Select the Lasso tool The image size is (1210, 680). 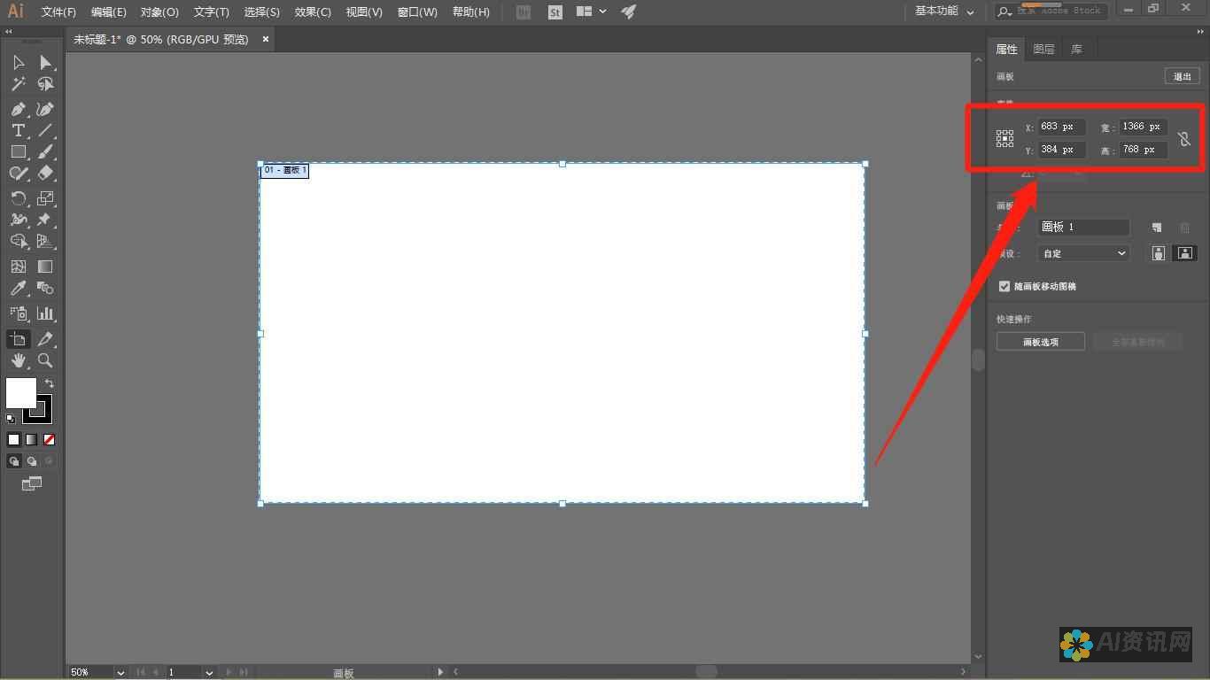[x=45, y=84]
